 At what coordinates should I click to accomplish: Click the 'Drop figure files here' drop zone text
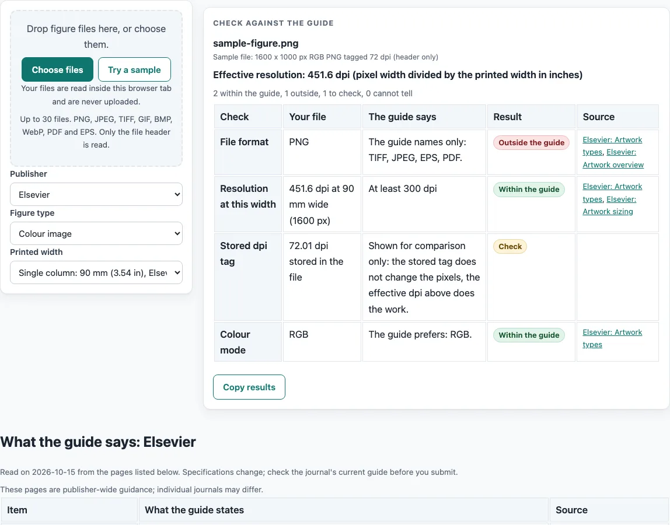pos(96,36)
